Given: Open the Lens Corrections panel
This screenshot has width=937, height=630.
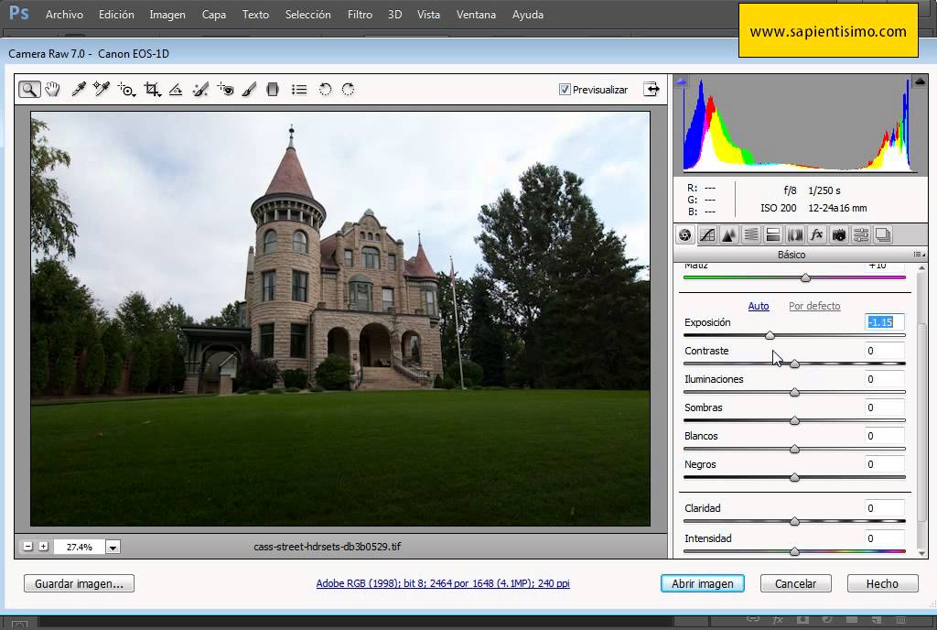Looking at the screenshot, I should coord(795,235).
